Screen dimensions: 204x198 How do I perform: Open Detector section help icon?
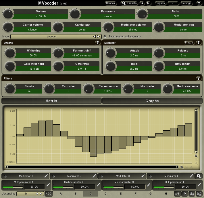tap(199, 43)
